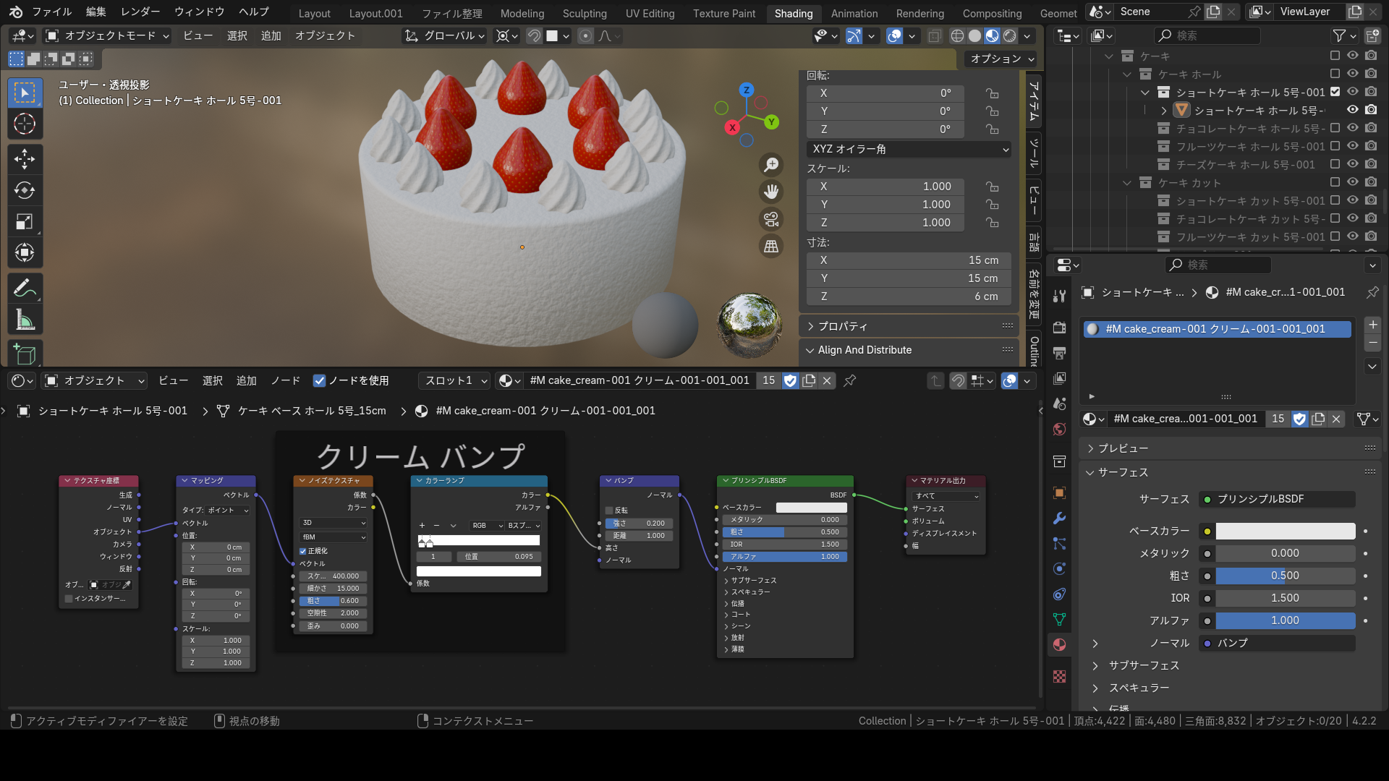Switch to the Sculpting workspace tab

(585, 13)
